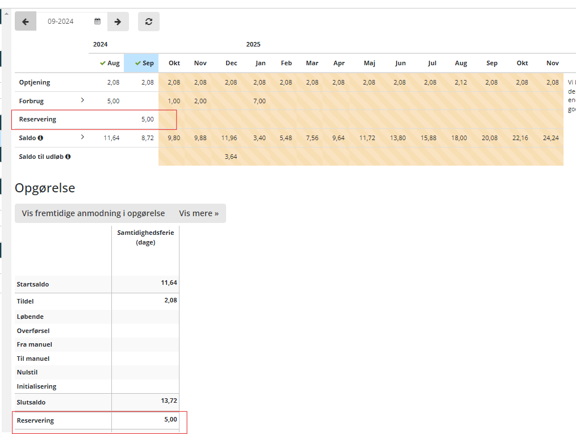
Task: Expand the Forbrug row chevron
Action: pyautogui.click(x=82, y=100)
